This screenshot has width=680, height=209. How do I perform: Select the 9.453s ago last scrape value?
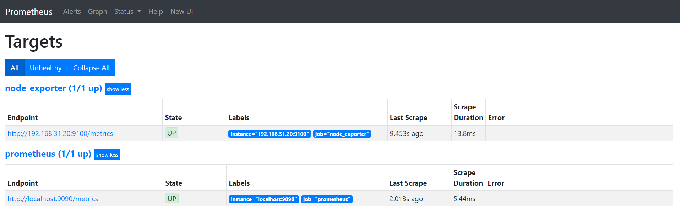click(x=407, y=133)
